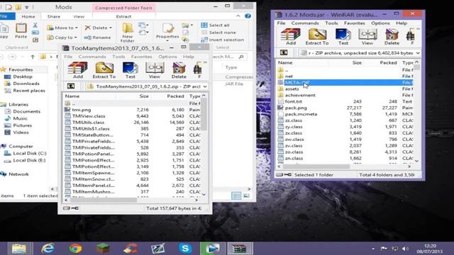Open the Tools menu in the Mods.jar window
Viewport: 454px width, 255px height.
coord(331,23)
